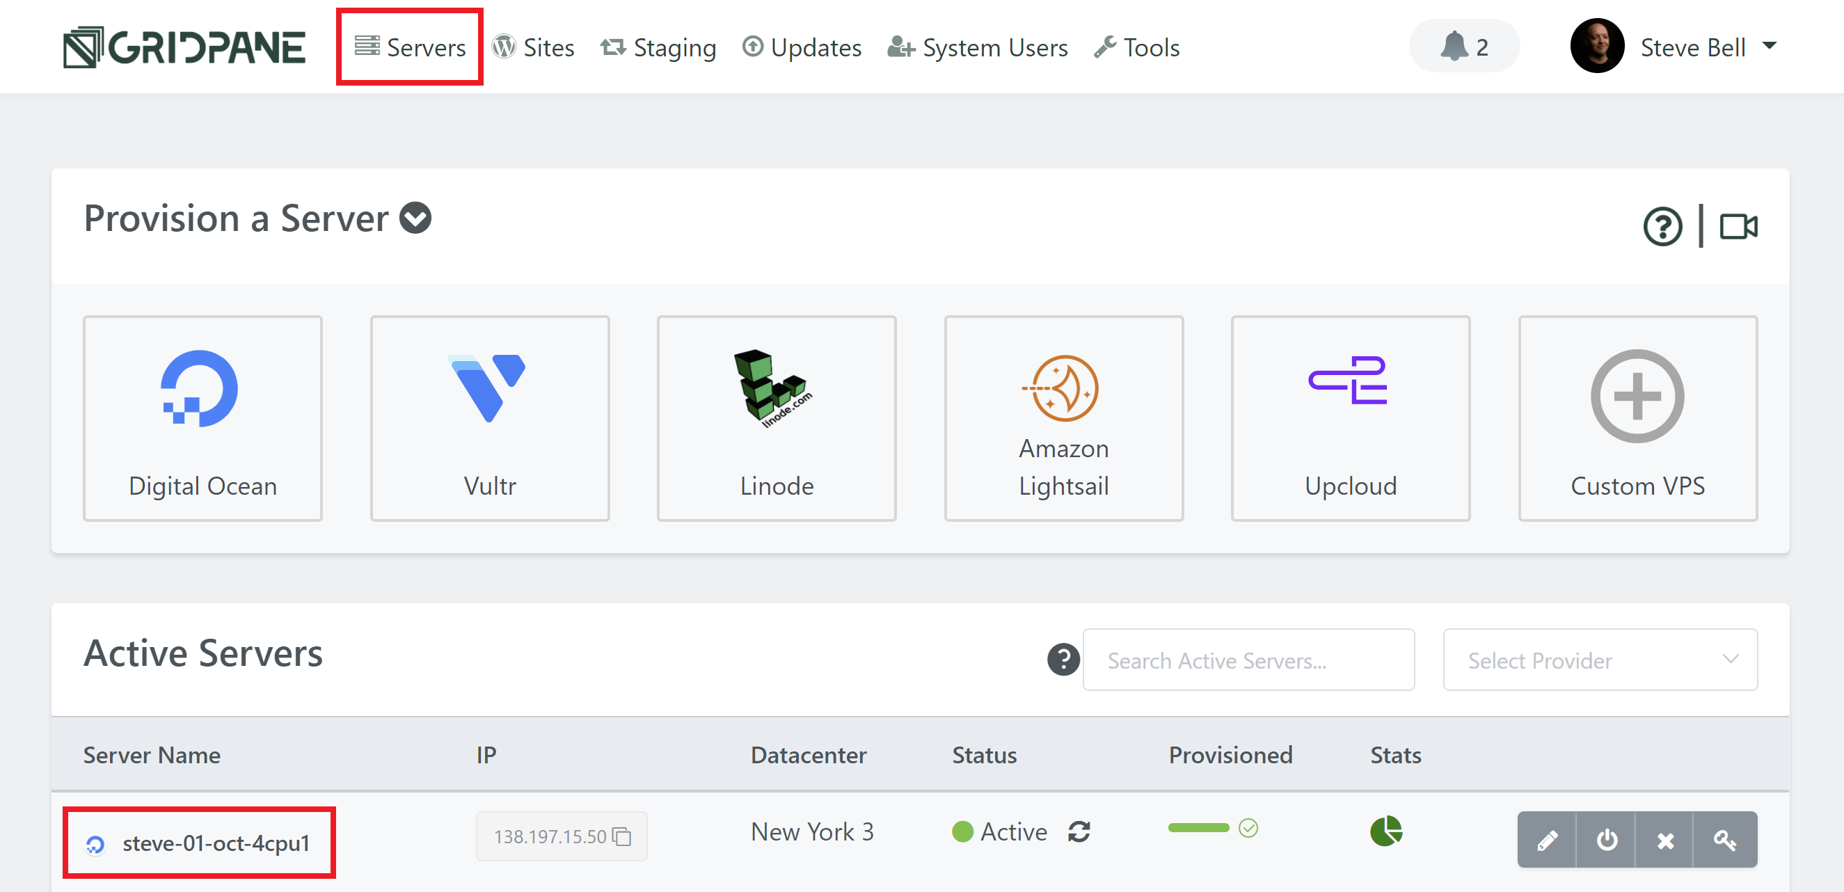
Task: Open notifications bell with 2 alerts
Action: click(1464, 47)
